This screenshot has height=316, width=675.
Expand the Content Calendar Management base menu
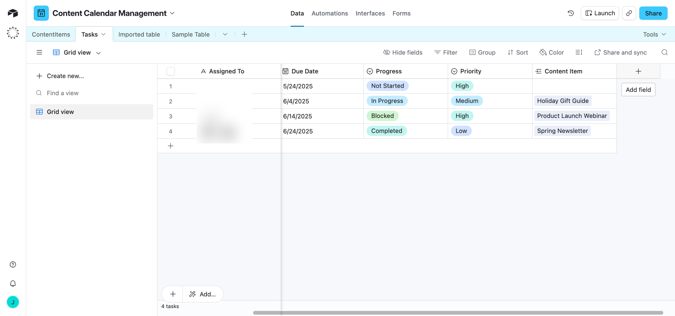point(172,13)
